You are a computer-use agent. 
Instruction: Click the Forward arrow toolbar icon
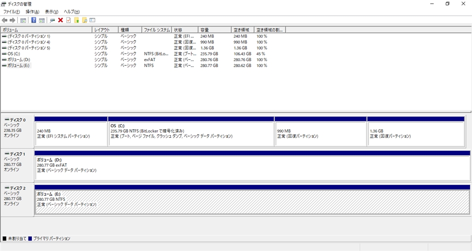click(12, 20)
